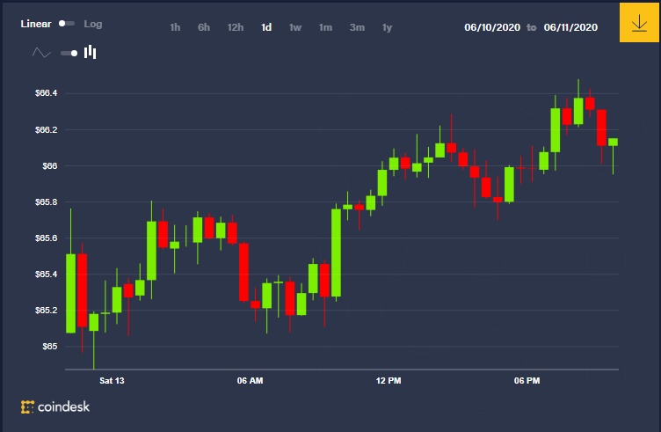The height and width of the screenshot is (432, 661).
Task: Choose the Linear scale label
Action: point(36,24)
